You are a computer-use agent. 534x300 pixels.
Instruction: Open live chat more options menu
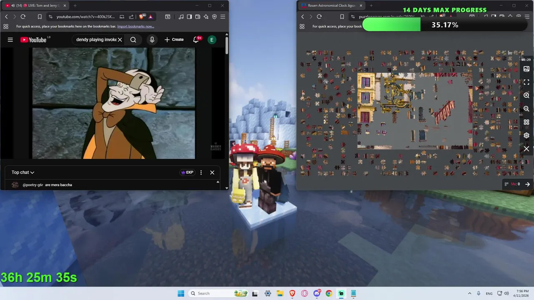201,172
